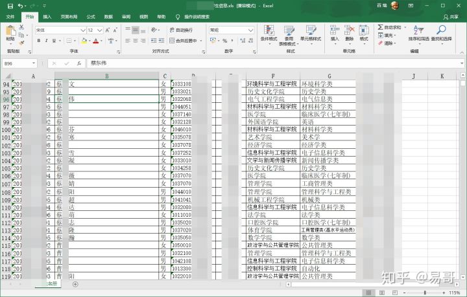Click the AutoSum (自动求和) sigma icon
Viewport: 467px width, 297px height.
click(x=381, y=28)
